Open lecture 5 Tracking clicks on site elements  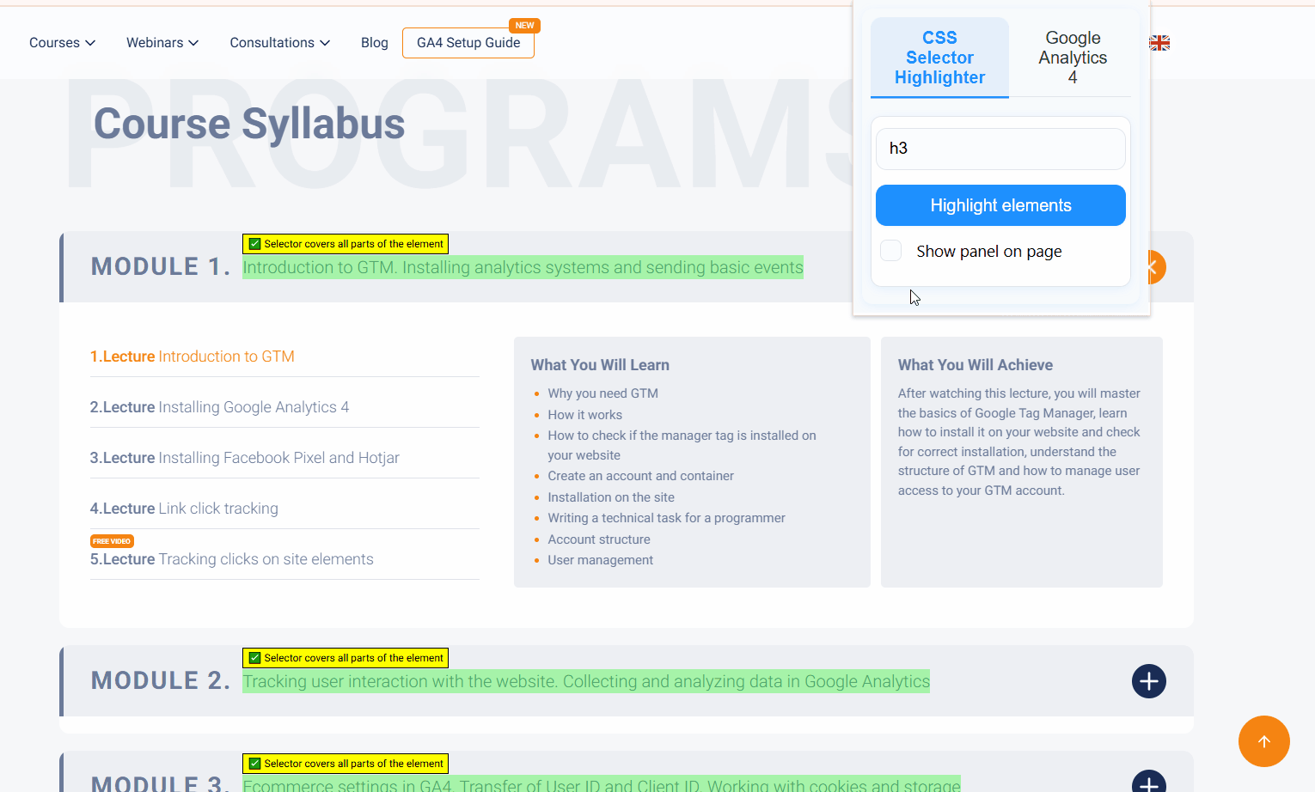pos(232,559)
